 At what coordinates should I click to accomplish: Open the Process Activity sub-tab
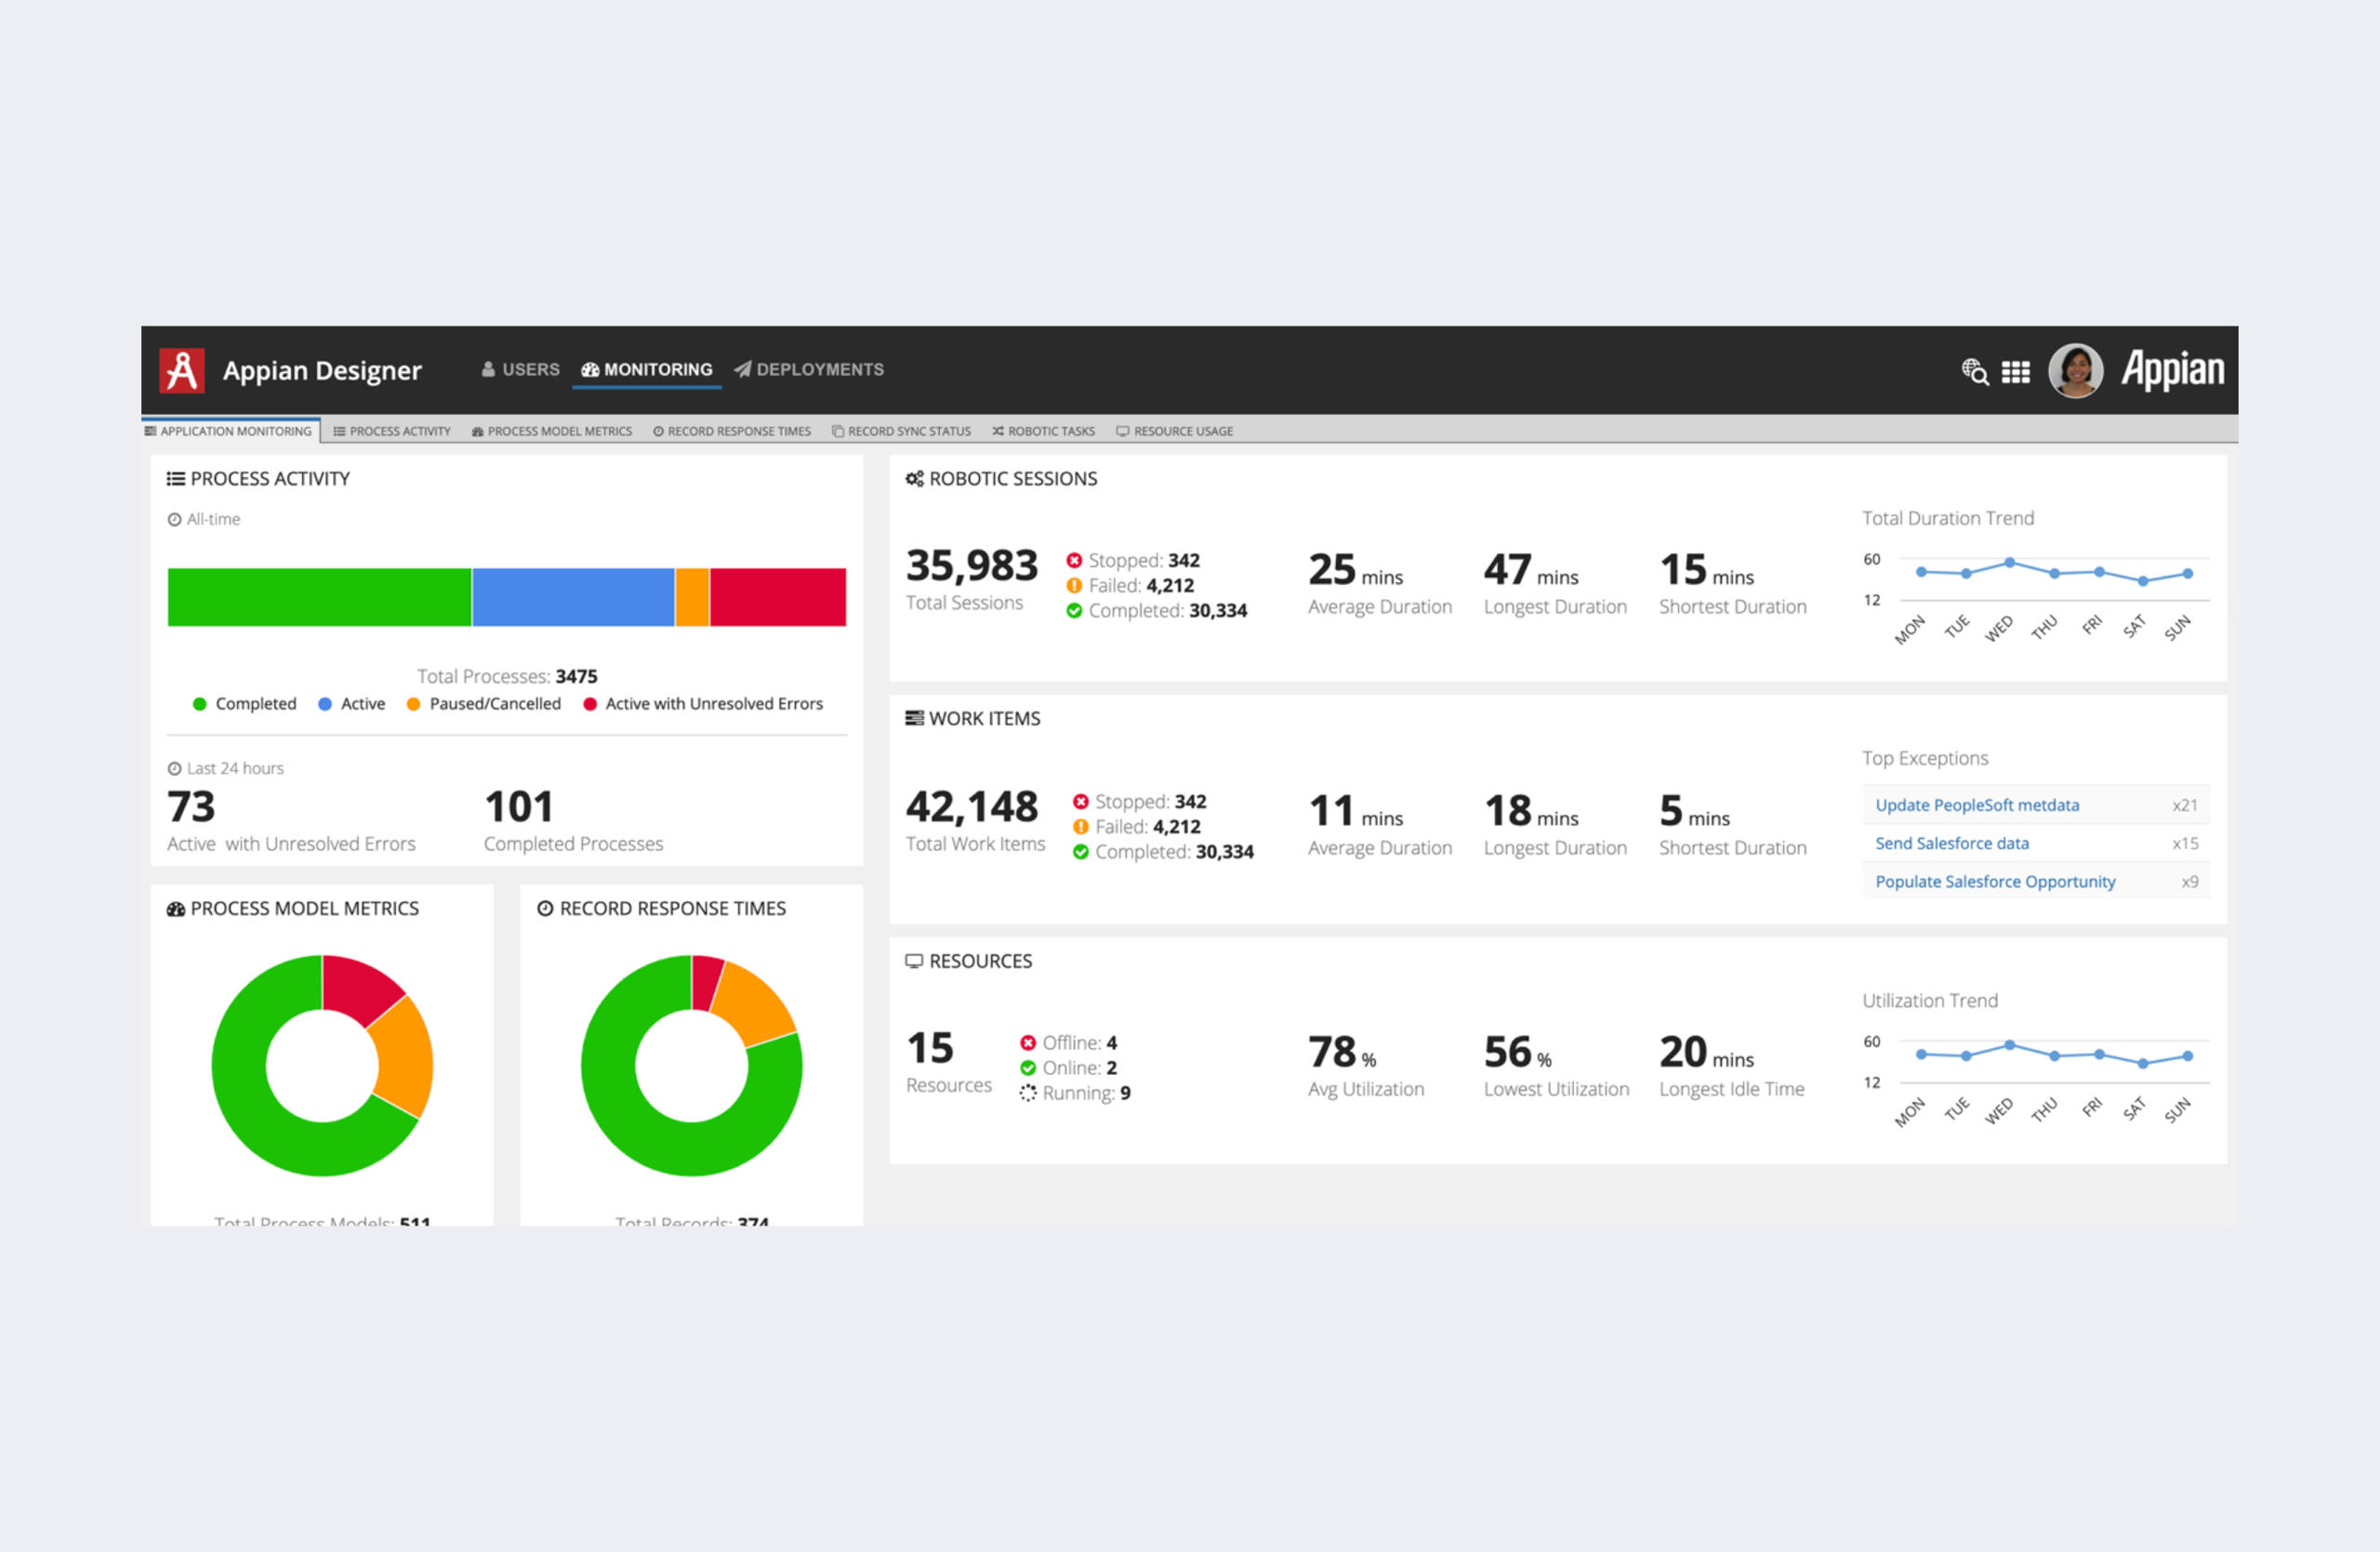click(x=392, y=431)
